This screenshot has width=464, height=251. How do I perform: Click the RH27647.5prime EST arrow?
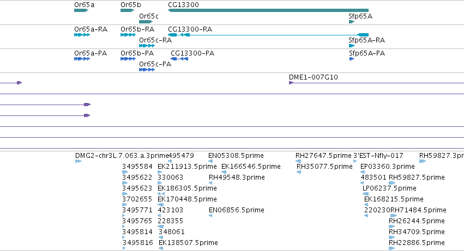(x=298, y=161)
